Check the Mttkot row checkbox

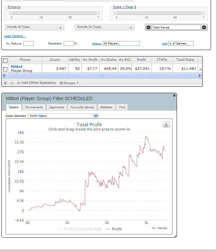pos(5,69)
